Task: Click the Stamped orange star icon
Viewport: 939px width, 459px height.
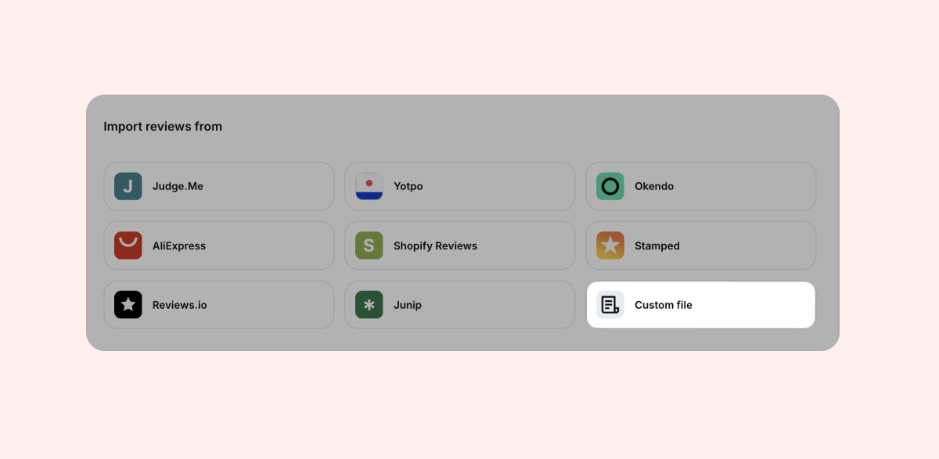Action: [x=610, y=246]
